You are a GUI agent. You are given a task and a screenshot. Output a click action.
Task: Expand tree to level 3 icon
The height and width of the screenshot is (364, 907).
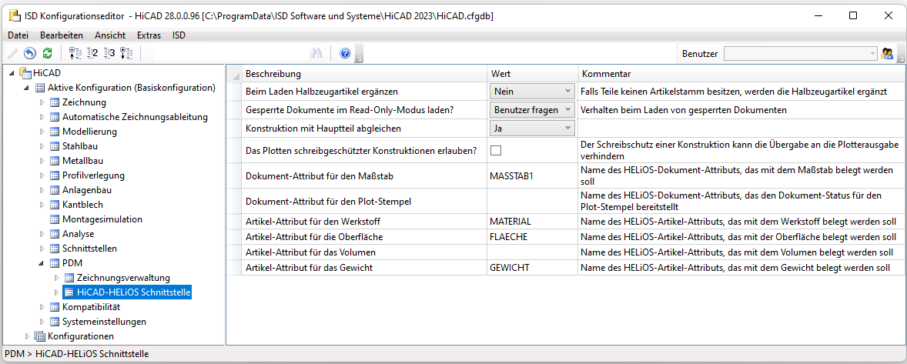click(109, 53)
